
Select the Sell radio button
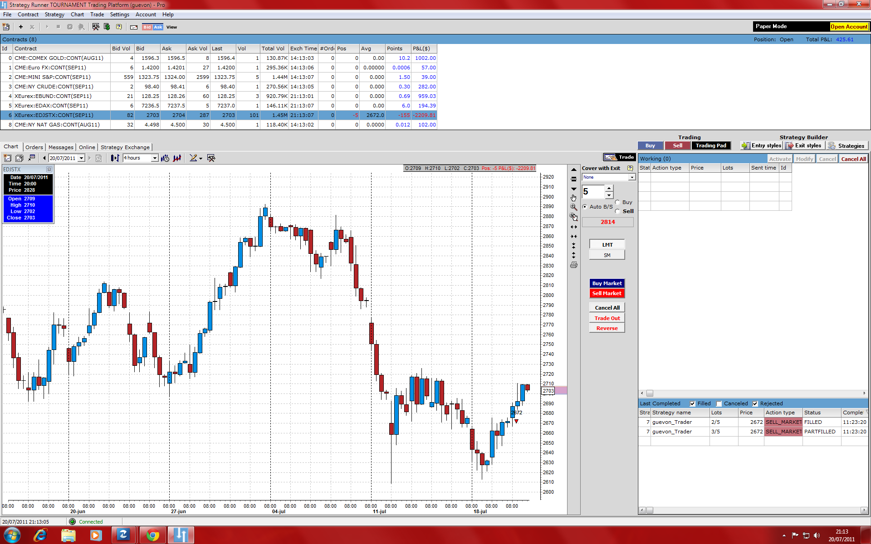pyautogui.click(x=617, y=211)
